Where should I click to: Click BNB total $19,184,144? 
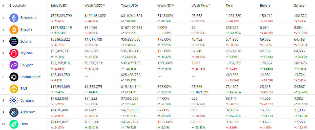131,87
